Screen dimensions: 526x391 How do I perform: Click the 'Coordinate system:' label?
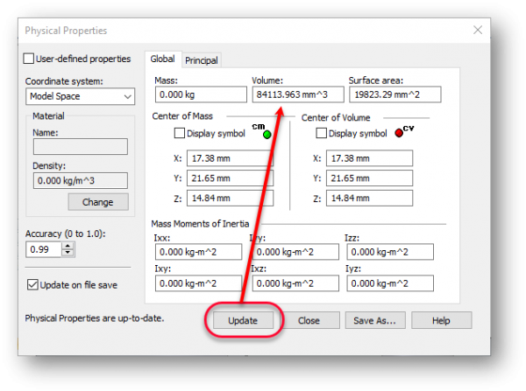point(64,81)
